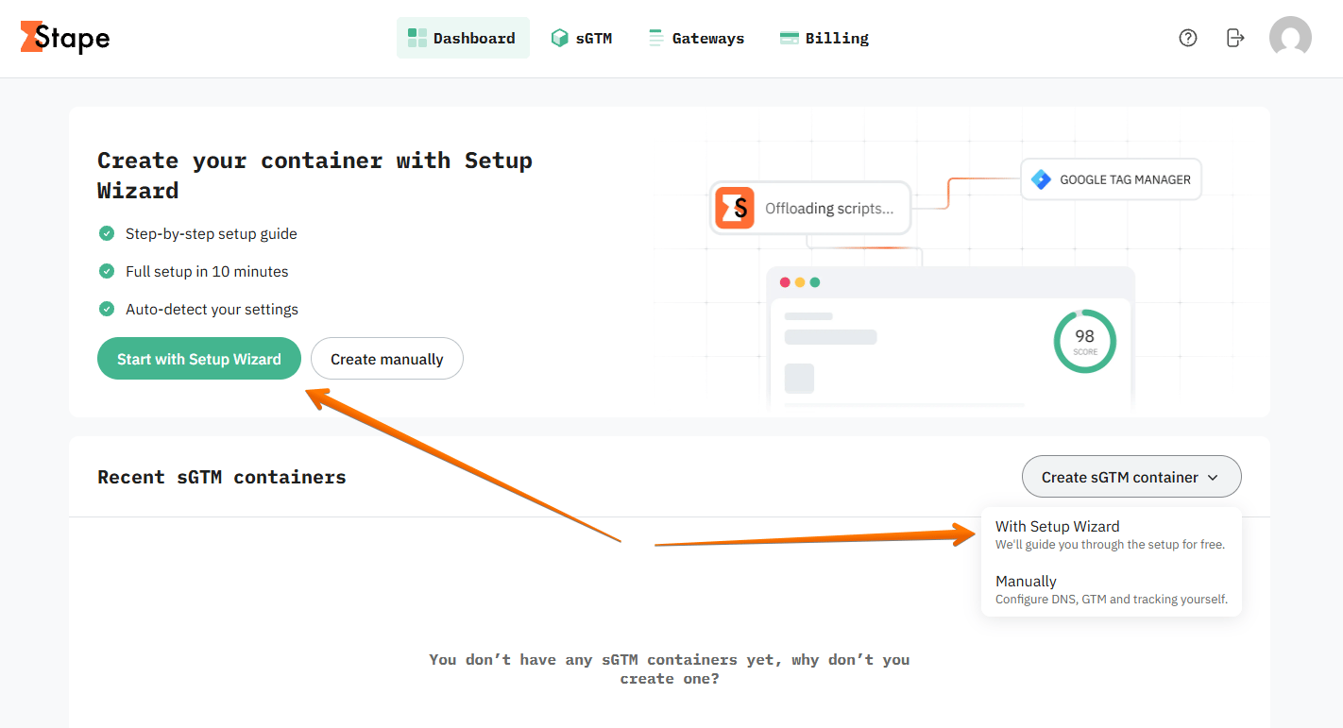Image resolution: width=1343 pixels, height=728 pixels.
Task: Switch to the Gateways tab
Action: (x=697, y=38)
